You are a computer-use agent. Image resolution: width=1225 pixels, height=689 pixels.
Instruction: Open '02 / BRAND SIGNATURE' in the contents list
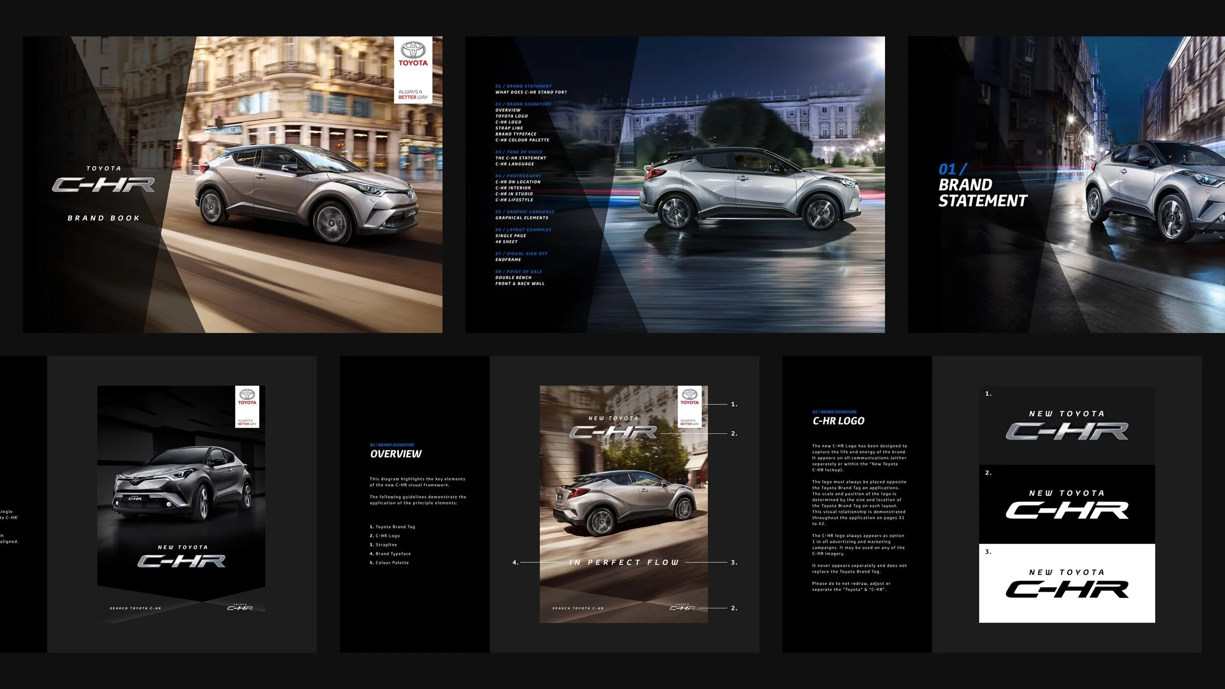[523, 104]
